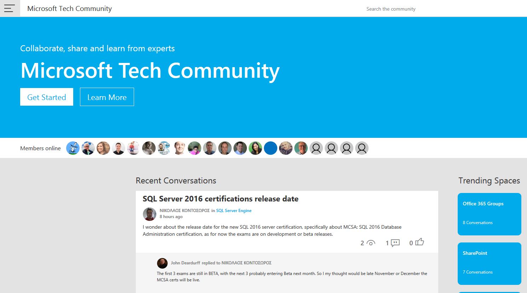Viewport: 527px width, 293px height.
Task: Click John Deardurff's reply avatar
Action: (x=162, y=263)
